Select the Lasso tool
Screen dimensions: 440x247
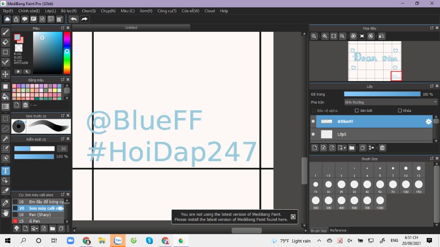(x=5, y=129)
